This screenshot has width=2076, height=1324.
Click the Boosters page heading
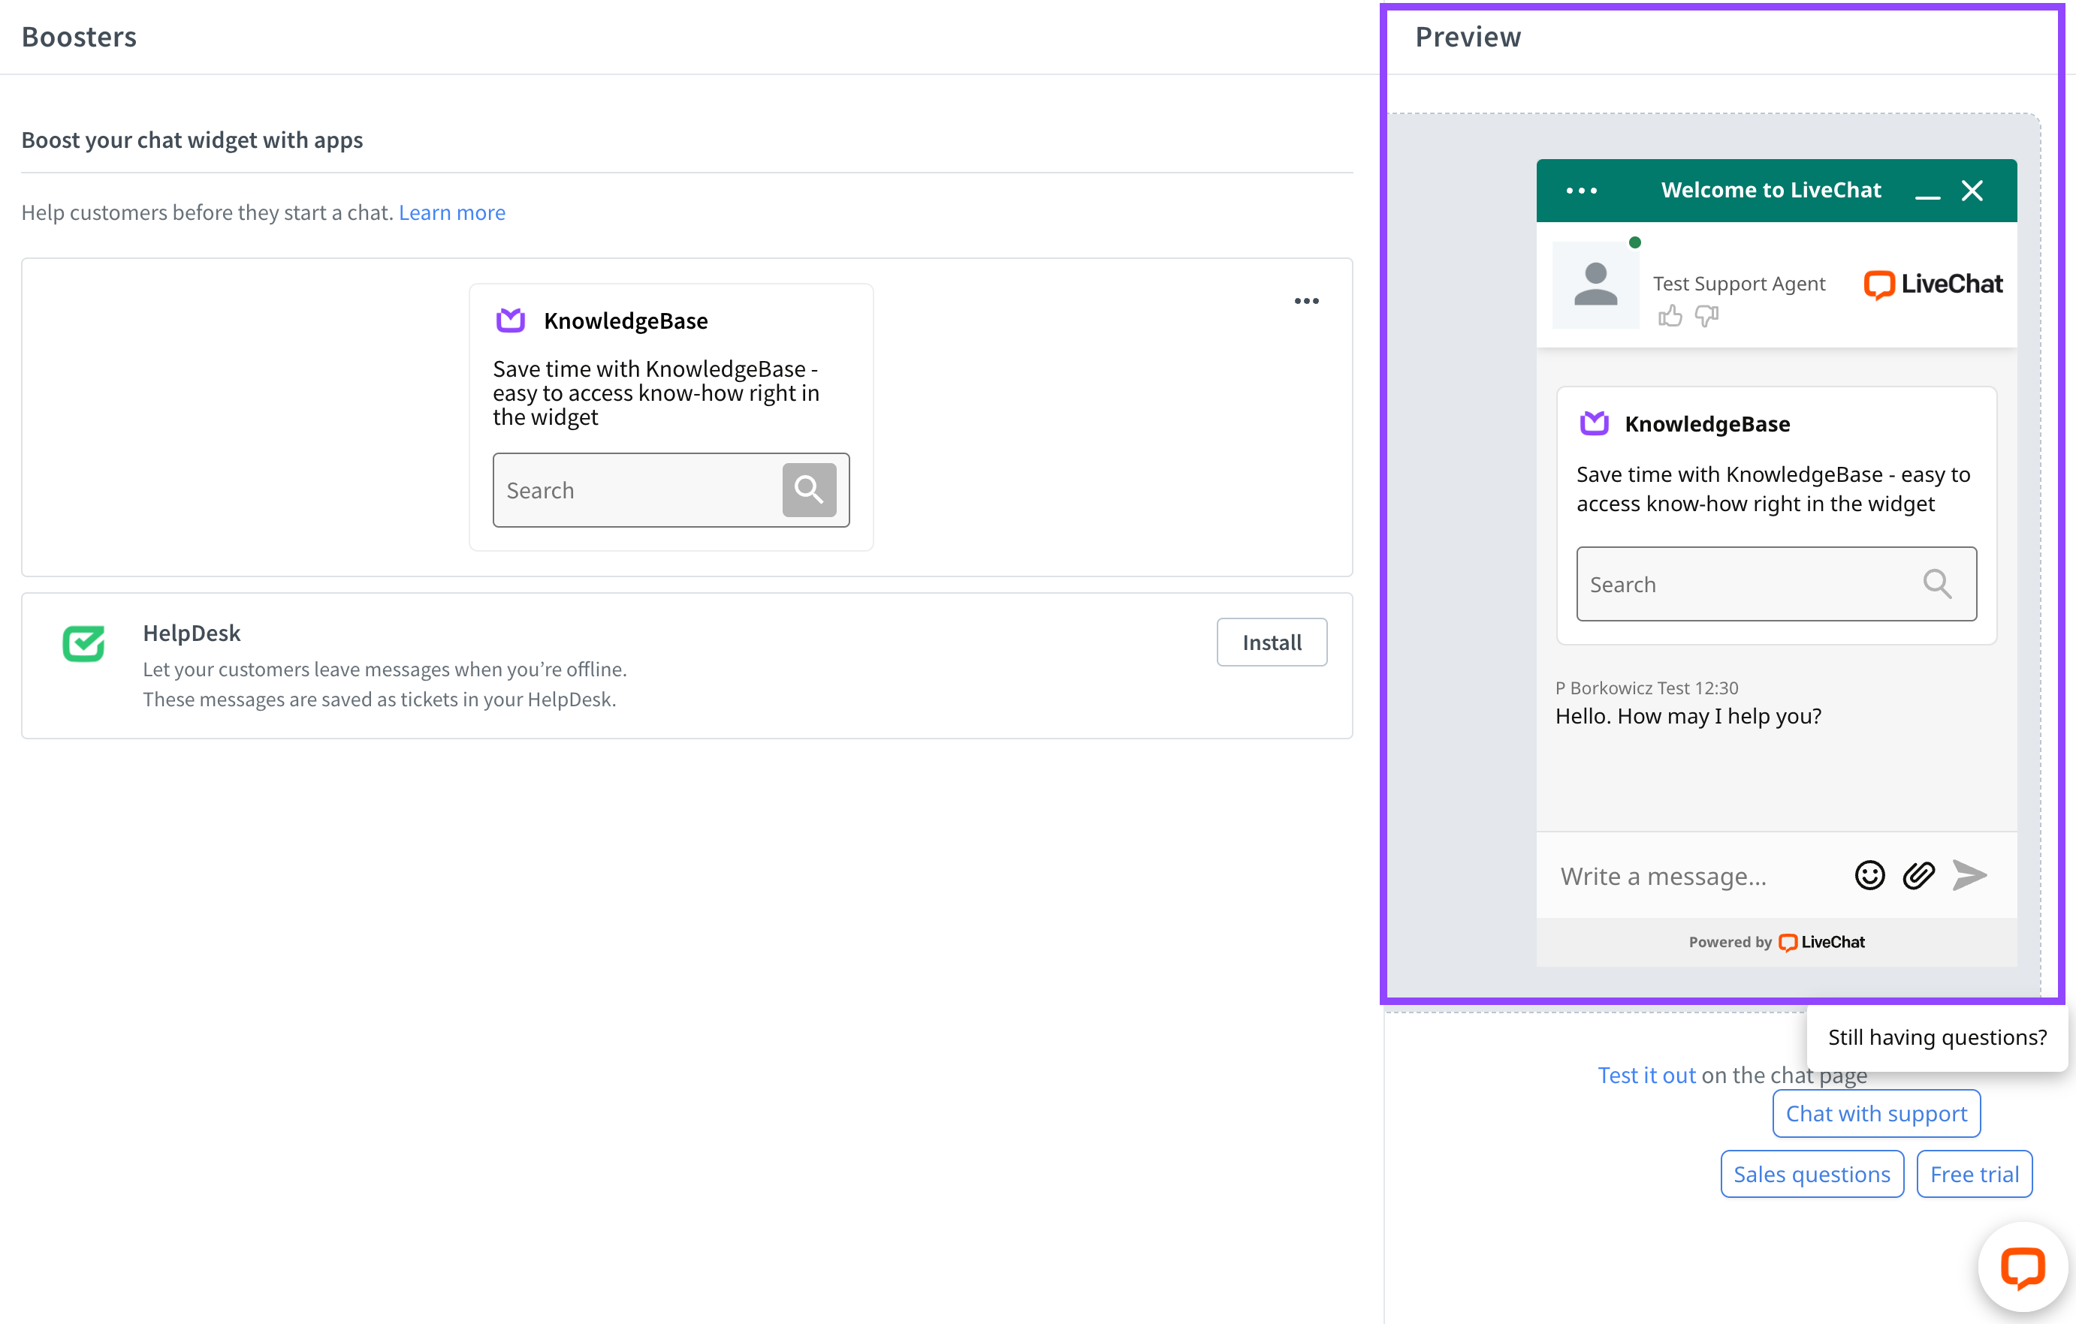[x=80, y=37]
